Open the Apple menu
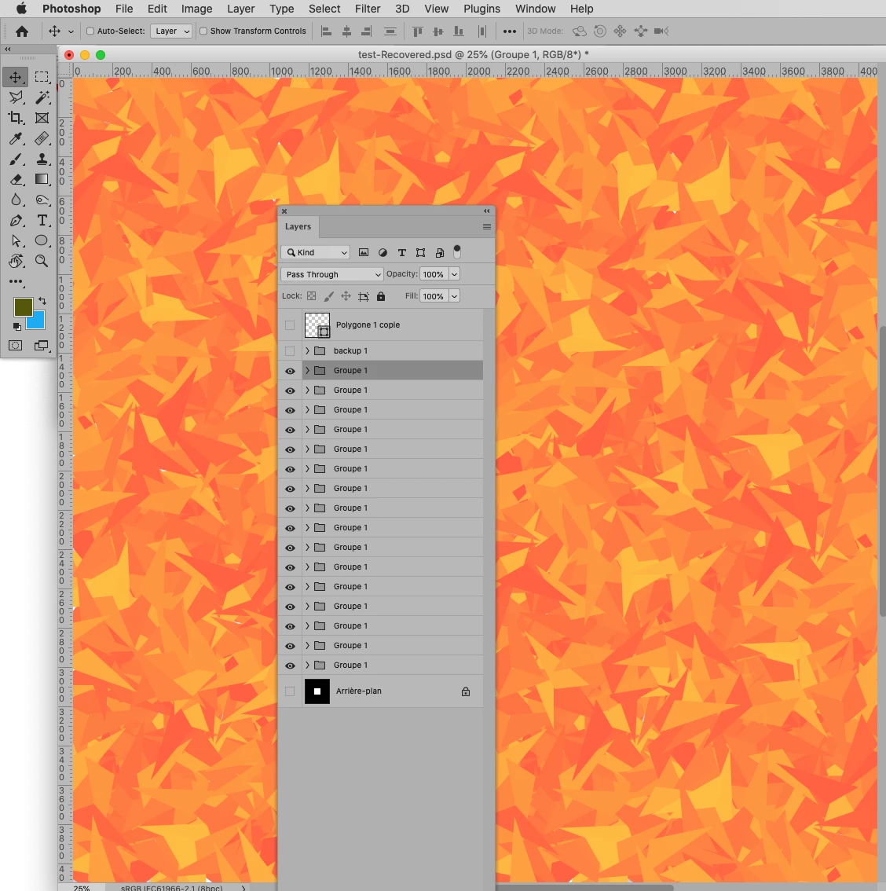The width and height of the screenshot is (886, 891). [21, 9]
